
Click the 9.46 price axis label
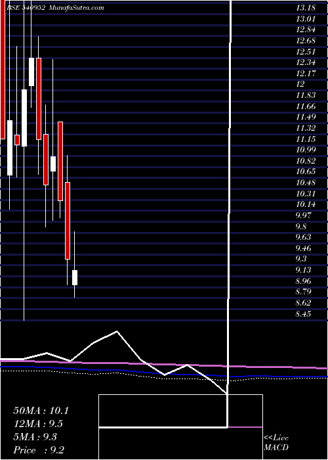303,248
